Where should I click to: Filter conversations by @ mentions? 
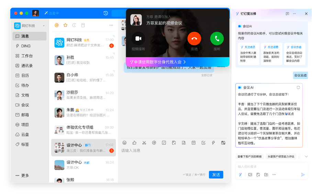pos(57,25)
